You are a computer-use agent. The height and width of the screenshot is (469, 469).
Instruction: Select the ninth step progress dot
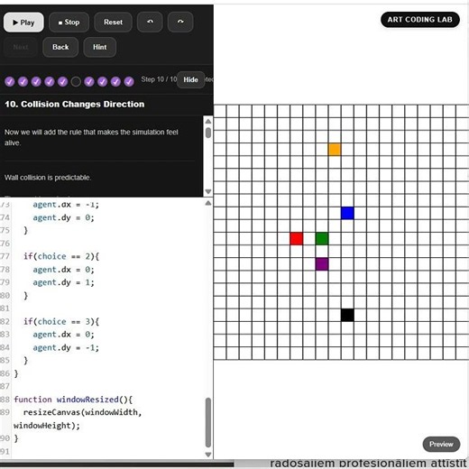pyautogui.click(x=115, y=81)
